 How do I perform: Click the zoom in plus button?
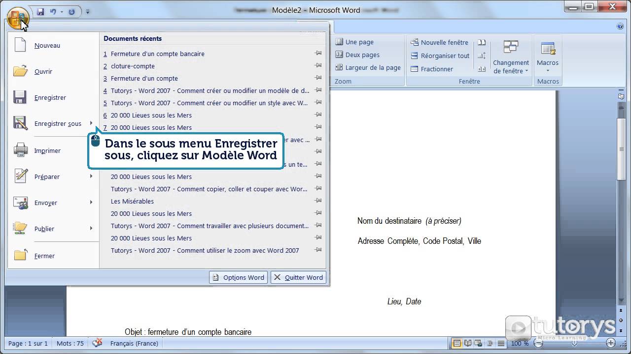(611, 343)
